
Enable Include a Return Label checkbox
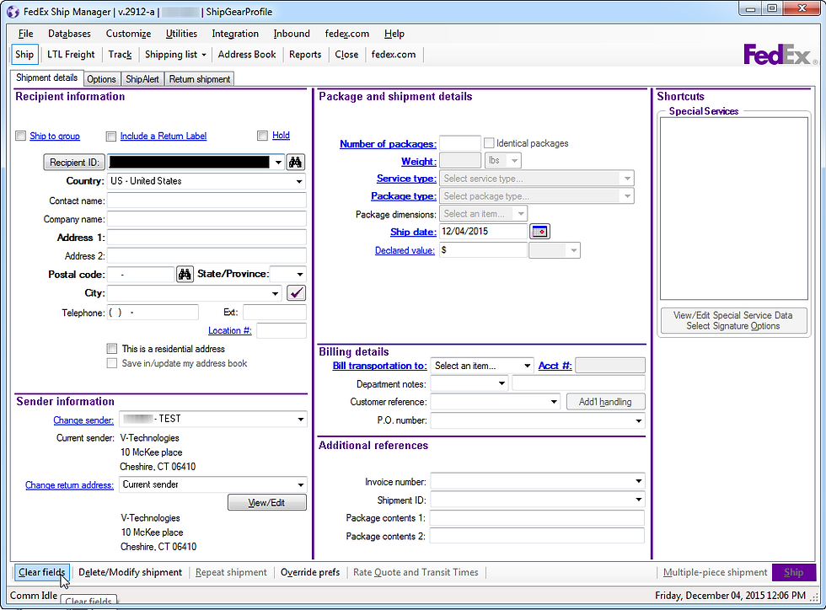[x=110, y=136]
